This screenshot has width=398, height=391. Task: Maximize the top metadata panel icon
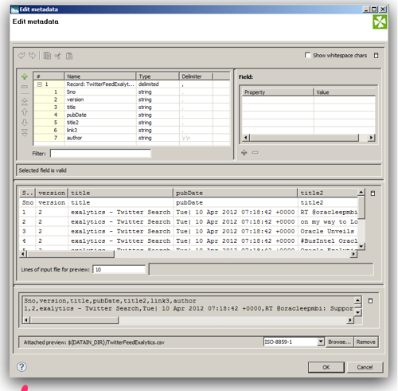coord(376,56)
